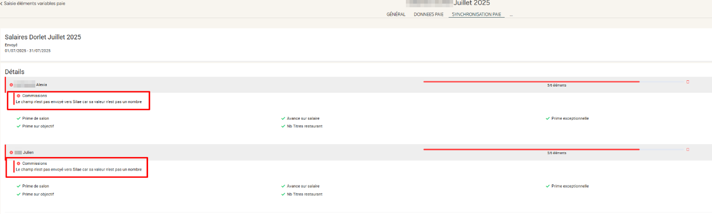The width and height of the screenshot is (712, 214).
Task: Click Alexia's Prime de salon green checkmark
Action: click(19, 119)
